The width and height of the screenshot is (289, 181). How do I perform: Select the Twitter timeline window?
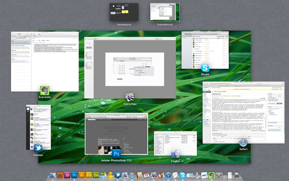38,127
